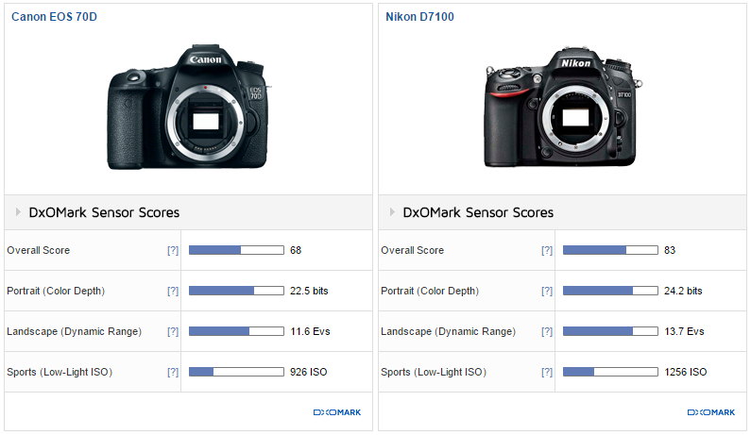Viewport: 751px width, 435px height.
Task: Click Nikon's Landscape (Dynamic Range) label
Action: pyautogui.click(x=449, y=331)
